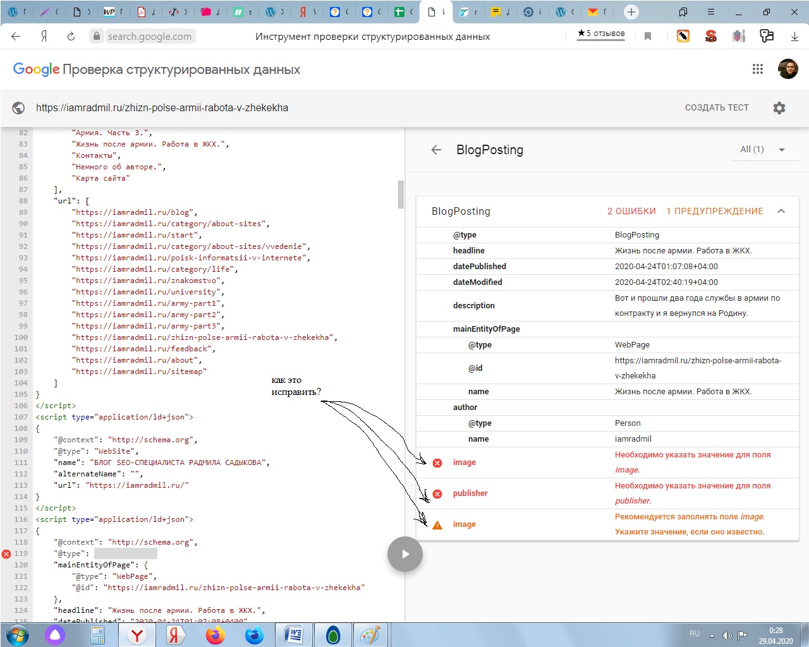Open Windows Start menu
Viewport: 809px width, 647px height.
click(17, 635)
